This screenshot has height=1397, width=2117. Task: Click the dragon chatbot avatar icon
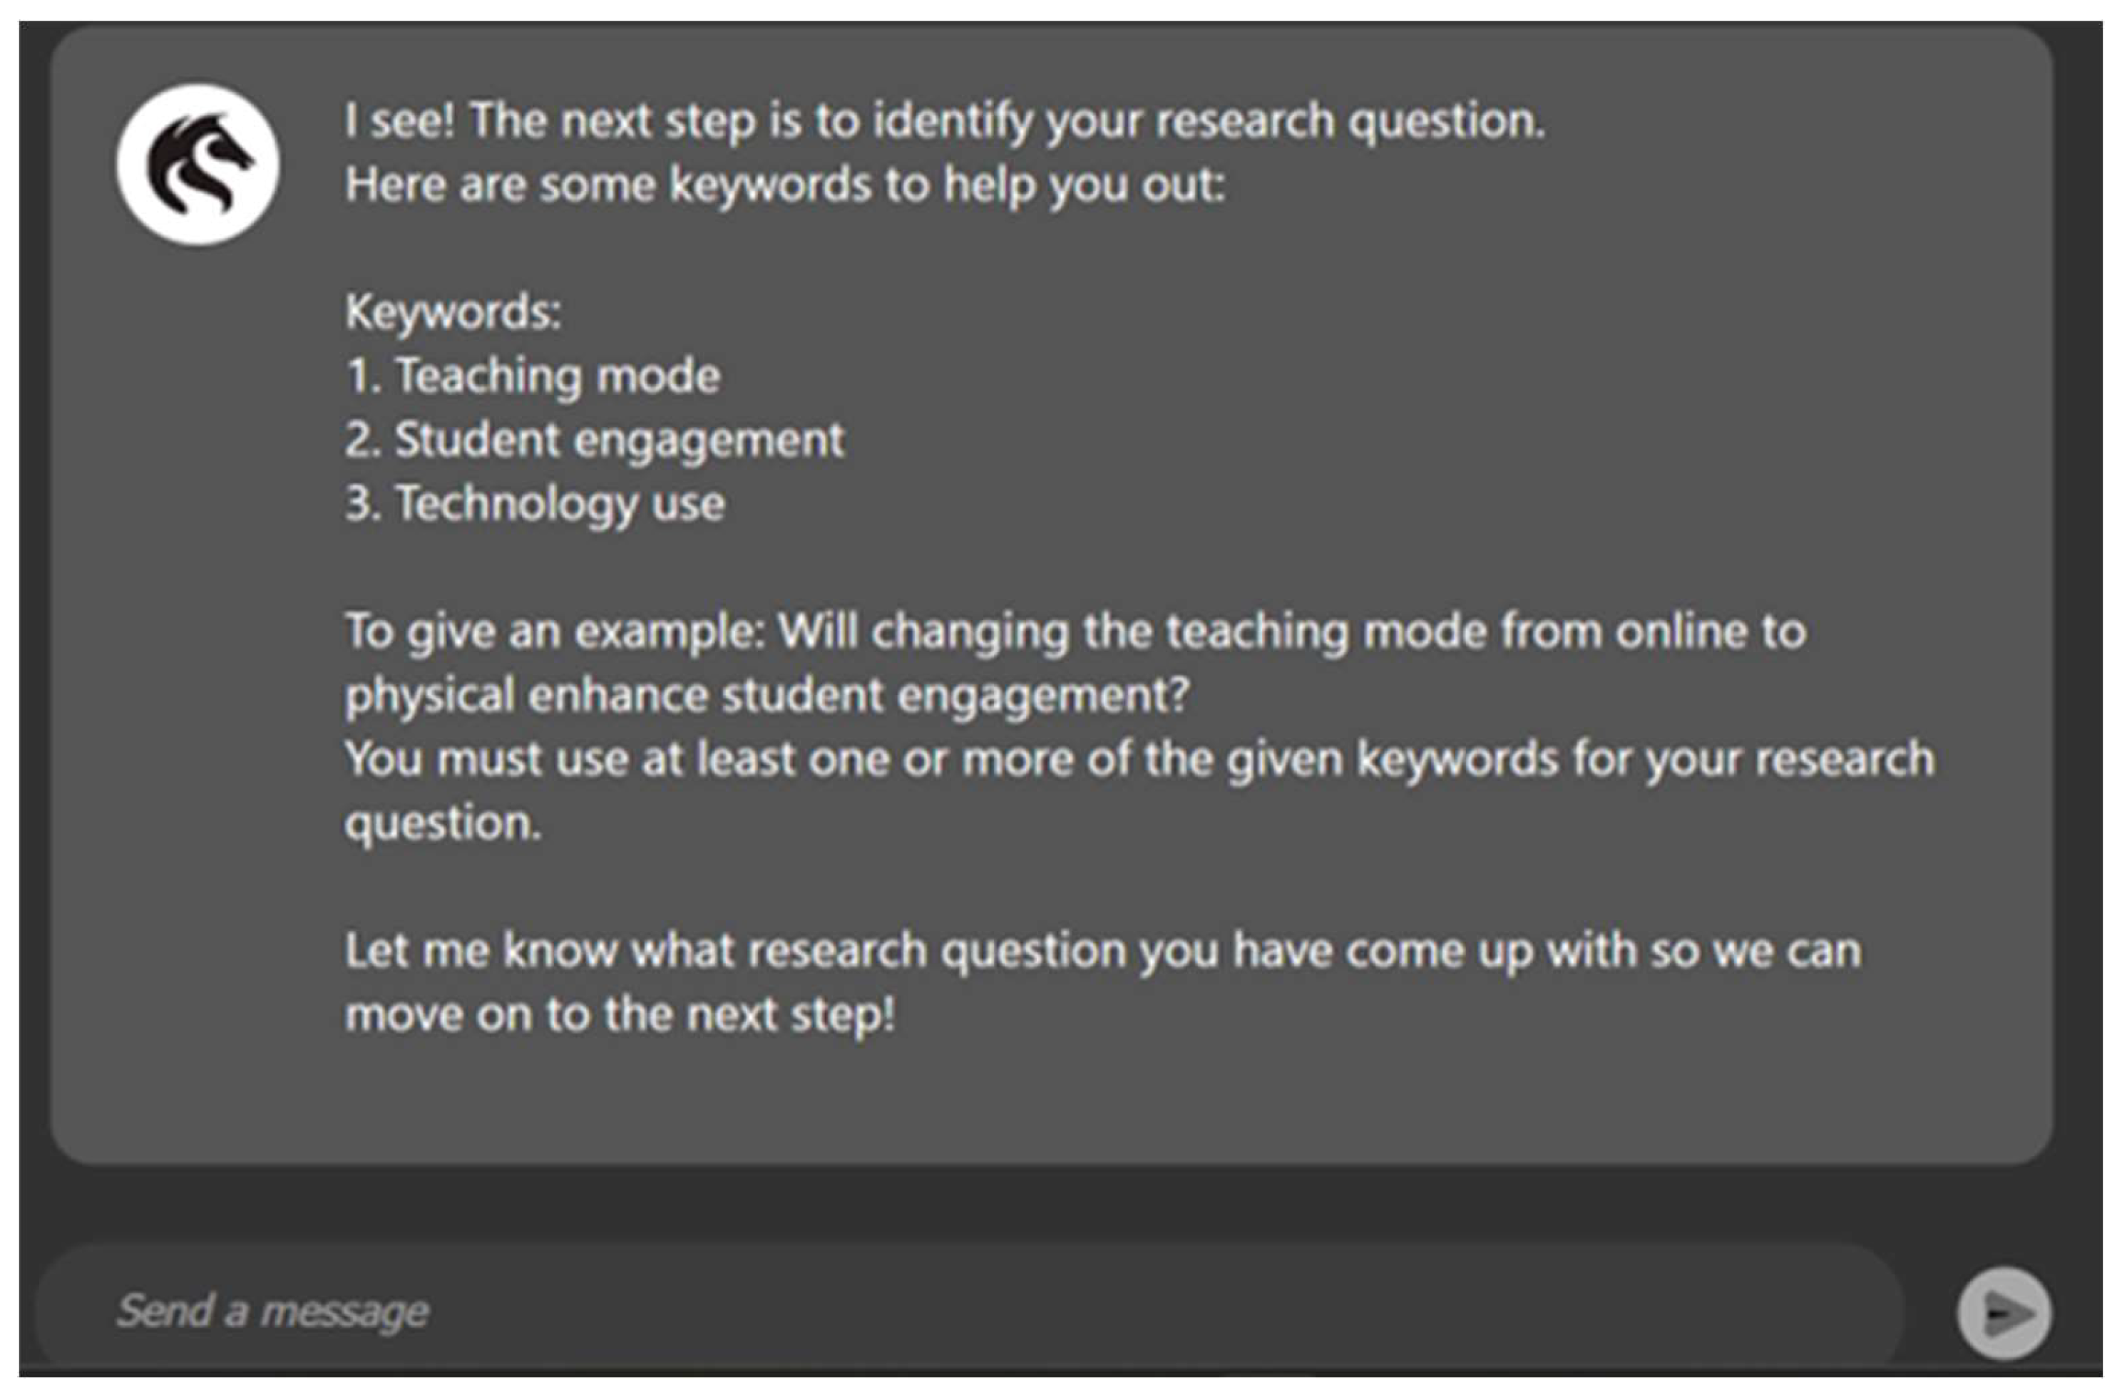[197, 165]
